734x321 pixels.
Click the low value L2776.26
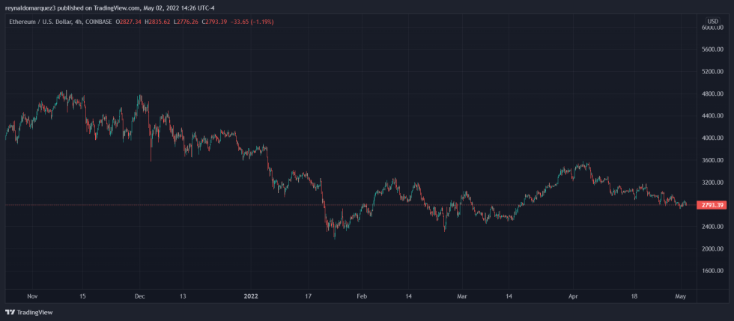[186, 22]
